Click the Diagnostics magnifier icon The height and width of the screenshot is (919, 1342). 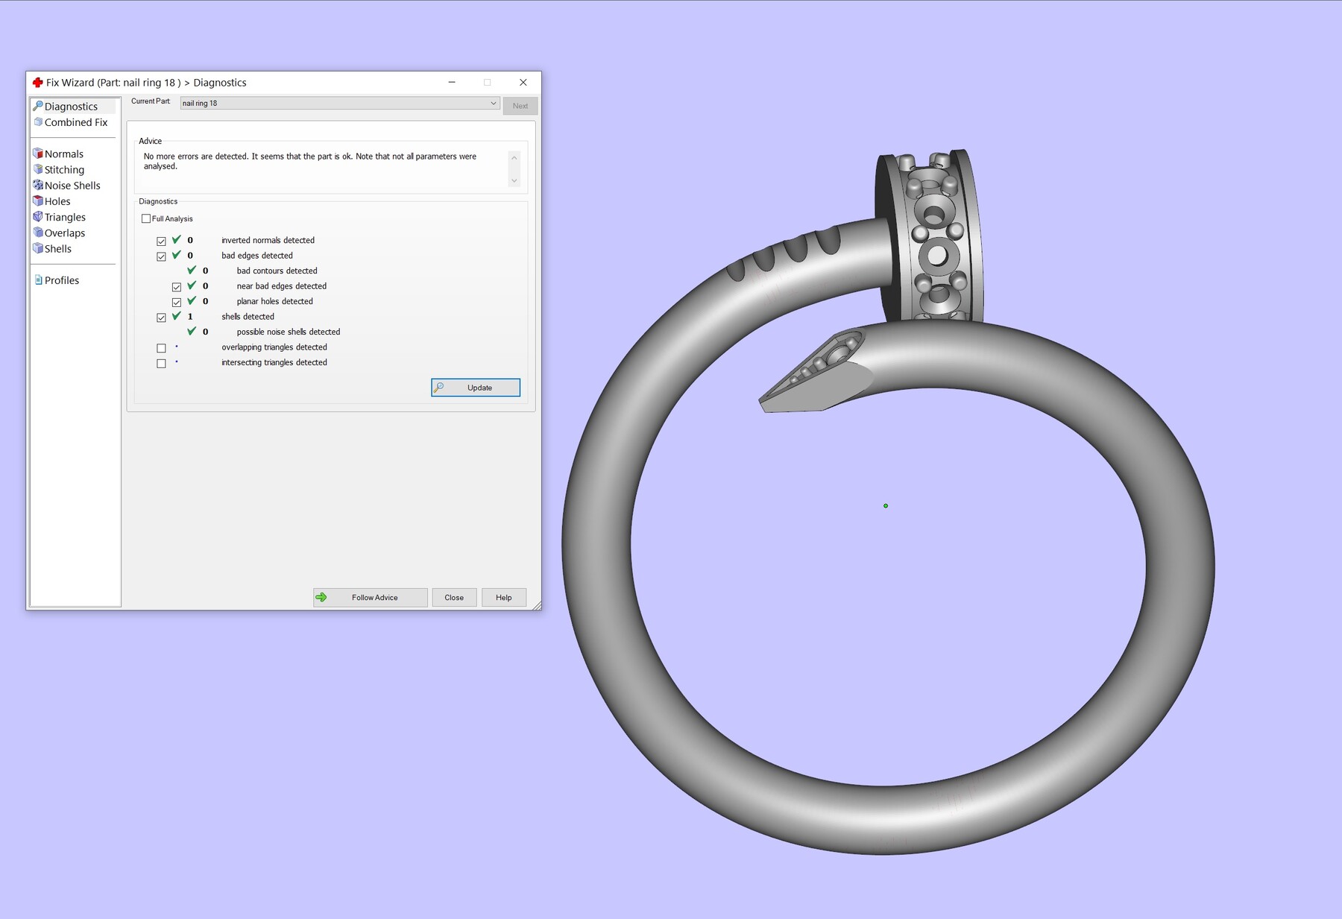(x=39, y=106)
